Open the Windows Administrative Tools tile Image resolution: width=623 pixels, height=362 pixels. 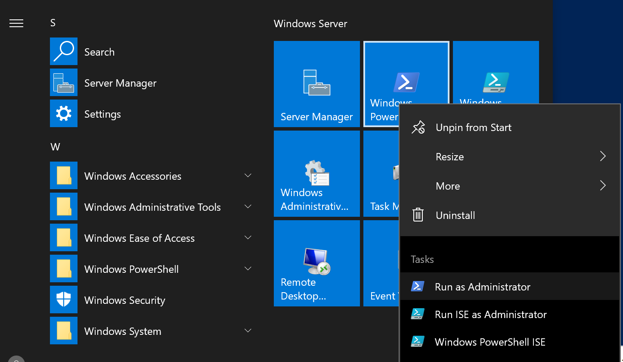pos(316,174)
